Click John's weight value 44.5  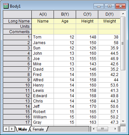[x=109, y=53]
